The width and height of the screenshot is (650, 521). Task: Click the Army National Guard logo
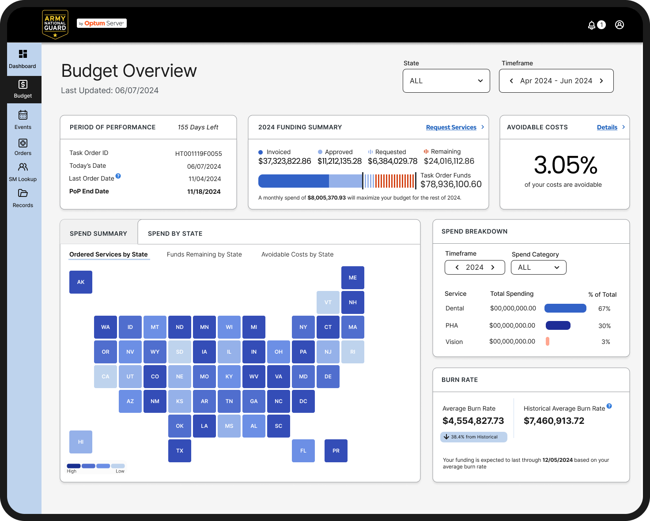(55, 24)
